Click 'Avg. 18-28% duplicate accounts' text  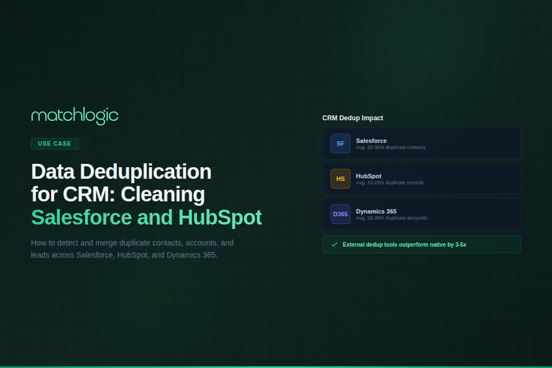pyautogui.click(x=391, y=218)
